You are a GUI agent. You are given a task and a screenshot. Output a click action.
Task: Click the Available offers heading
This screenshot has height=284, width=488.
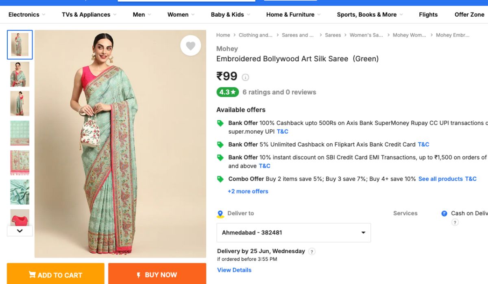coord(241,110)
